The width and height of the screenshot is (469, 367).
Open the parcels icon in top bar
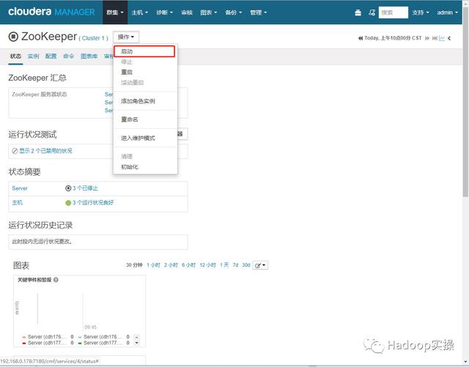point(358,12)
